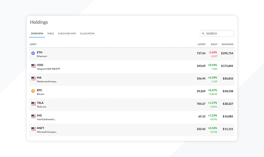Screen dimensions: 264x157
Task: Click latest price 29,269
Action: [x=201, y=91]
